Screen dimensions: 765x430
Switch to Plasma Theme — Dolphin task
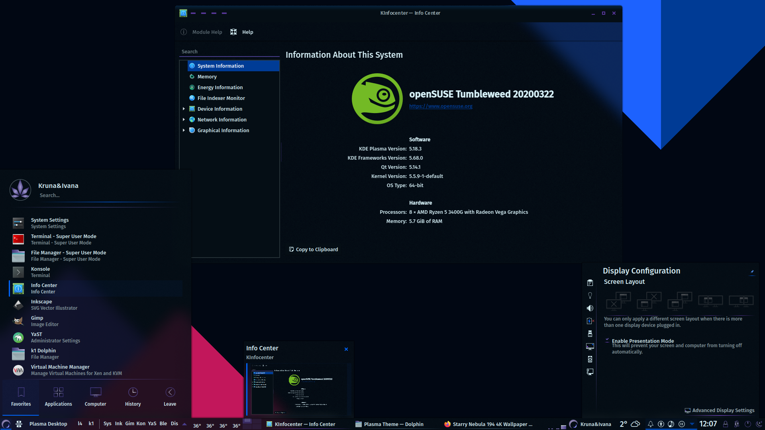[389, 424]
